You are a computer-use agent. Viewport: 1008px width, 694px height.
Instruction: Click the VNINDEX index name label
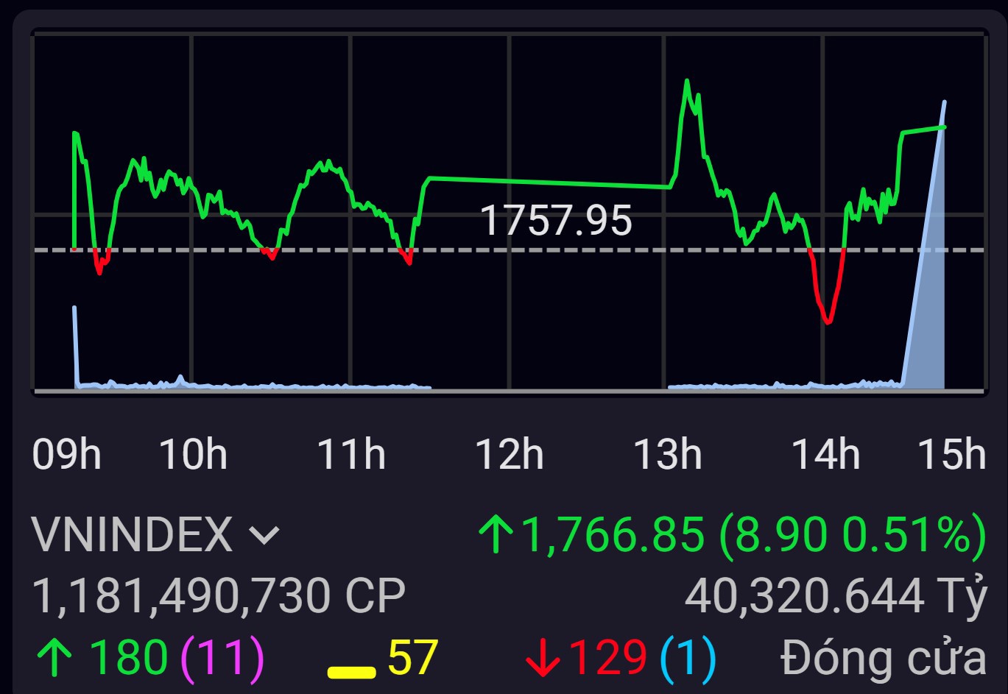point(133,535)
